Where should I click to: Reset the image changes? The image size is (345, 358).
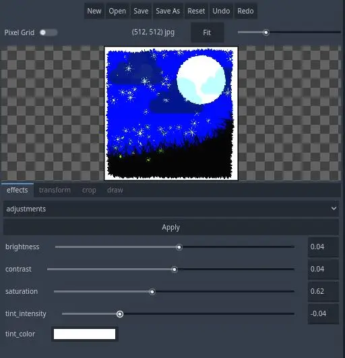tap(196, 11)
